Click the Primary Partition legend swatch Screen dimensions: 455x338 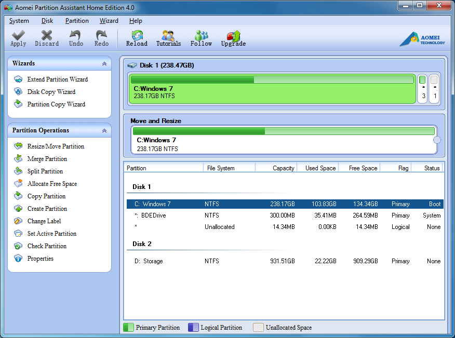(x=128, y=327)
